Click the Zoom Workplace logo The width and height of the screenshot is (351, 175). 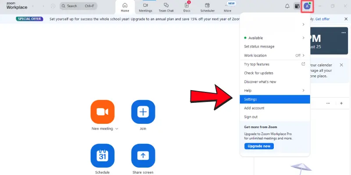[17, 6]
